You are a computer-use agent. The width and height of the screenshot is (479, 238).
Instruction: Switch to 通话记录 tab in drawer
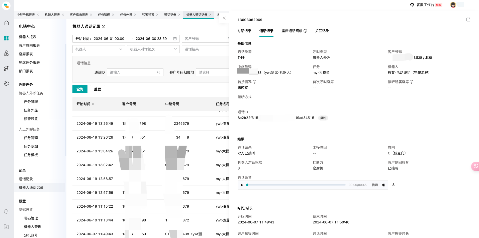266,31
